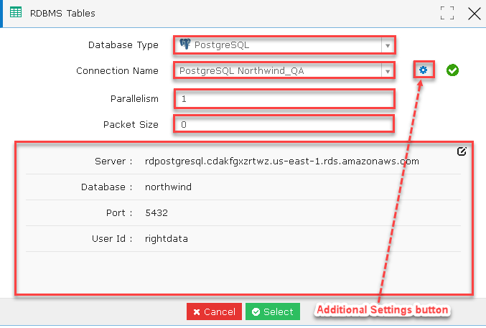The width and height of the screenshot is (486, 328).
Task: Click into the Parallelism input field
Action: coord(284,99)
